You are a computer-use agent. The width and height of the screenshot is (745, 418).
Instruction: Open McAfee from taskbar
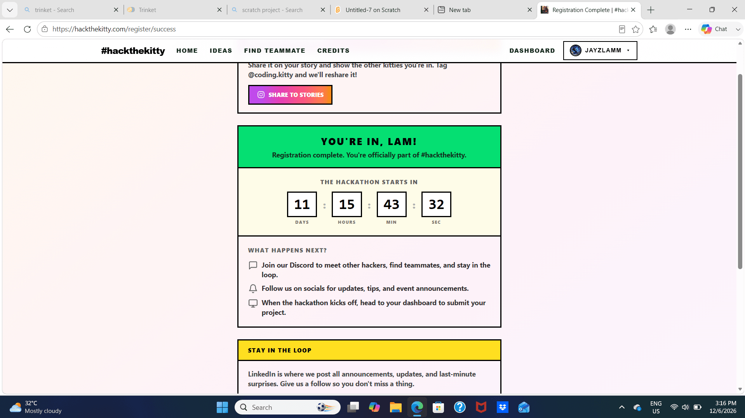tap(481, 407)
